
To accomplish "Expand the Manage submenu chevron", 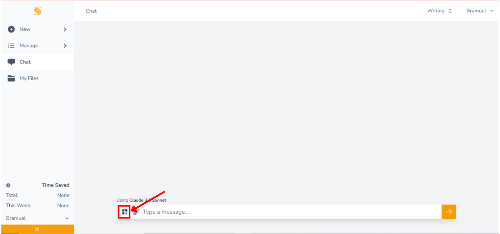I will click(x=65, y=46).
